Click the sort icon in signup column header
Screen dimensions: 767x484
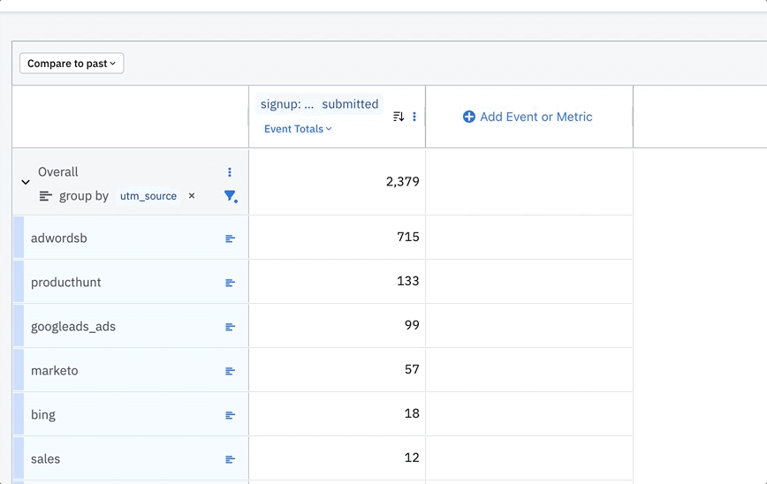coord(399,117)
